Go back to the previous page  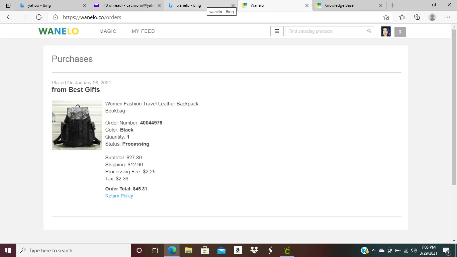coord(9,17)
